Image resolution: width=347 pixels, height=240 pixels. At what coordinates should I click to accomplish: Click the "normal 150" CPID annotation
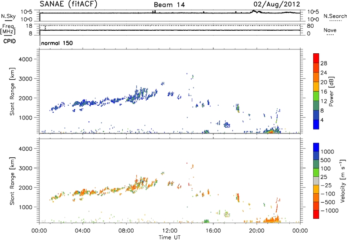(57, 43)
